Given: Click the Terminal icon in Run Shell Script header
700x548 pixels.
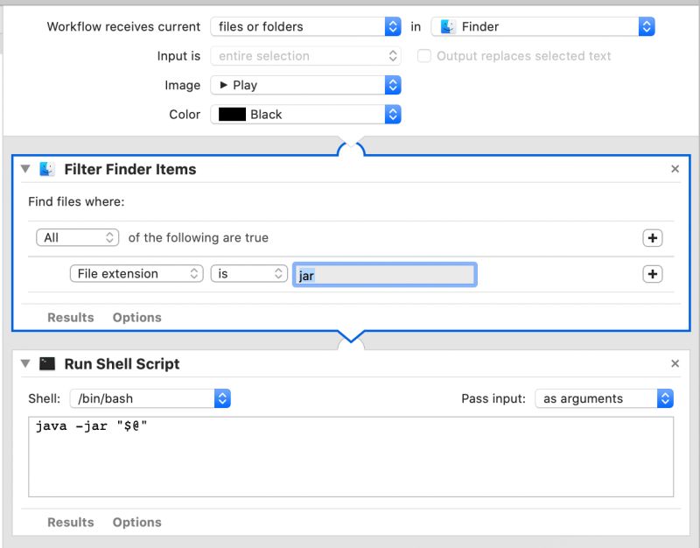Looking at the screenshot, I should (x=48, y=363).
